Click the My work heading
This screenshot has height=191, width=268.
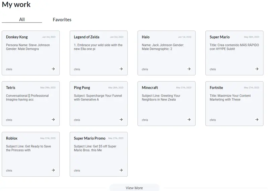tap(16, 4)
